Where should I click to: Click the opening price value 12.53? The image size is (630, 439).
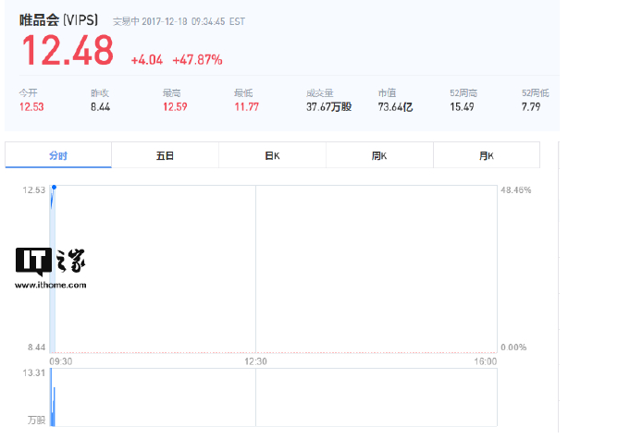coord(31,106)
